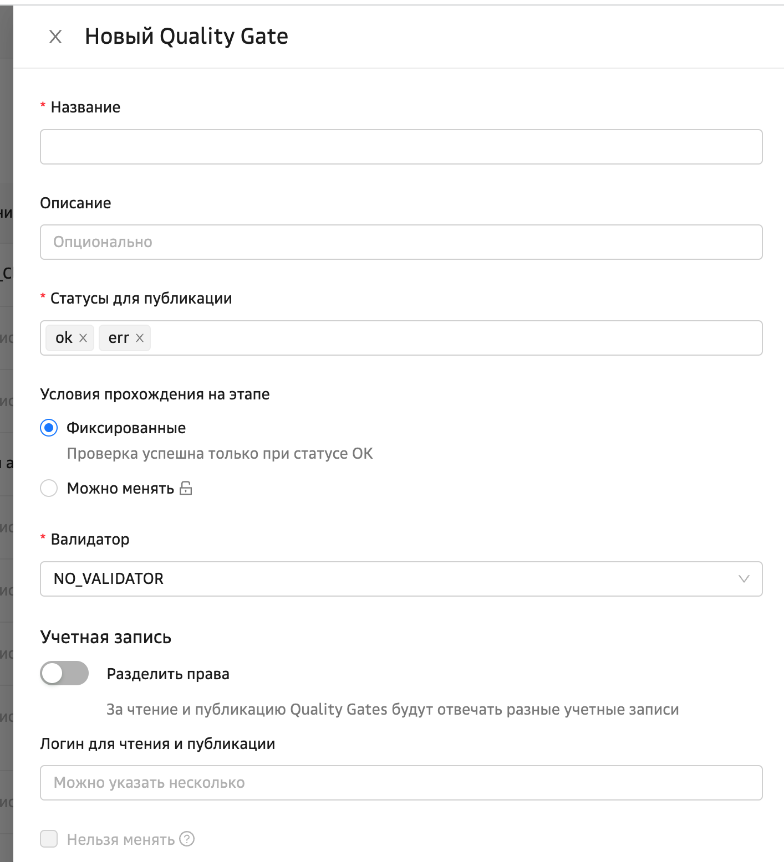Expand the Валидатор dropdown arrow
Screen dimensions: 784x862
(744, 579)
